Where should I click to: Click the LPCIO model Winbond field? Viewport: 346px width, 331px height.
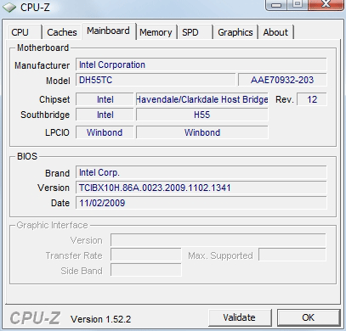[202, 132]
